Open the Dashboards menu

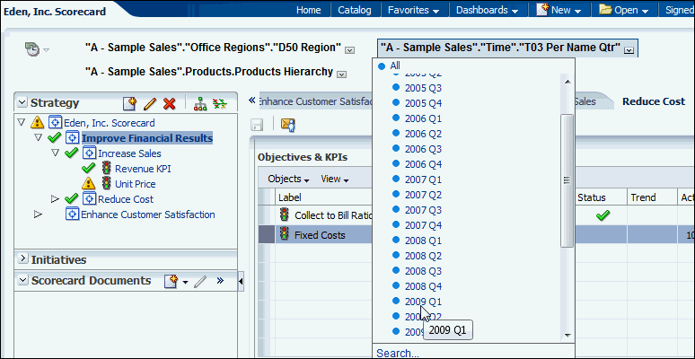(487, 10)
